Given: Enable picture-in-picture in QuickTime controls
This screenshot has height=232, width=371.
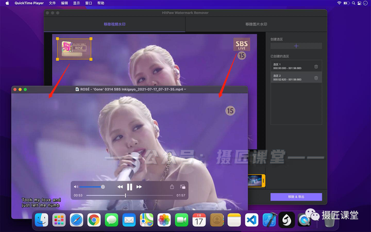Looking at the screenshot, I should tap(183, 187).
